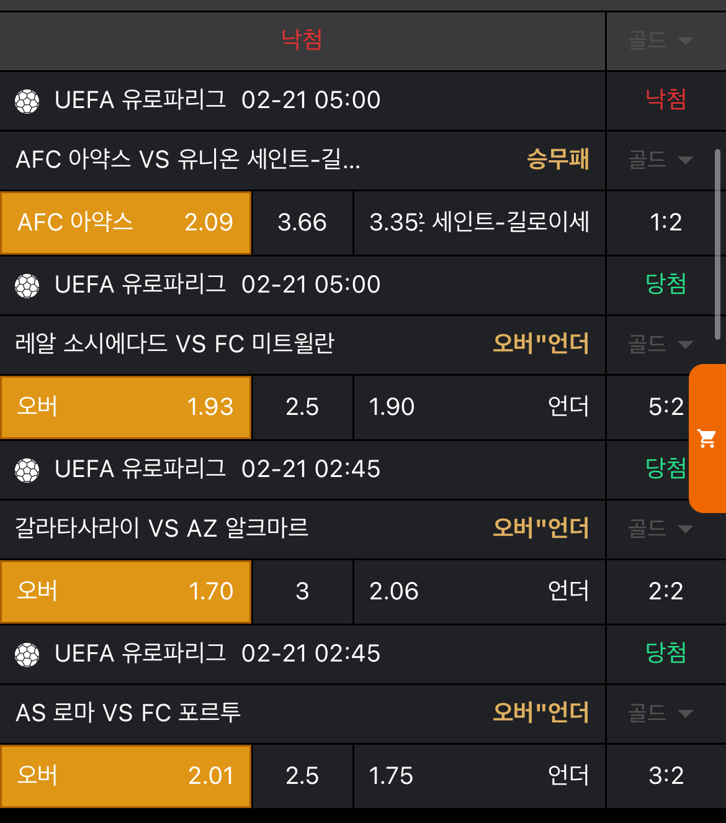Click soccer ball icon of AS Roma match
Image resolution: width=726 pixels, height=823 pixels.
click(x=27, y=654)
